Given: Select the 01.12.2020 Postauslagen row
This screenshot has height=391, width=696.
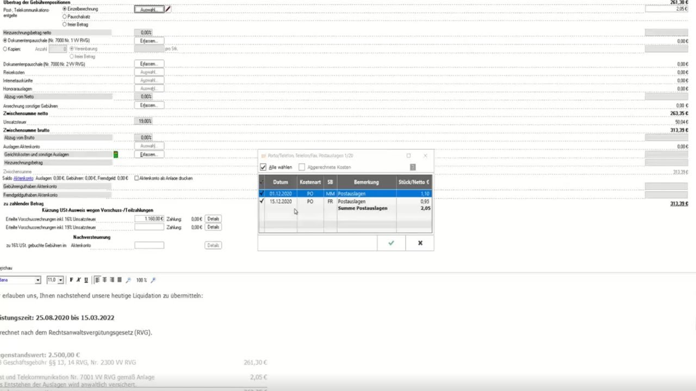Looking at the screenshot, I should coord(345,194).
